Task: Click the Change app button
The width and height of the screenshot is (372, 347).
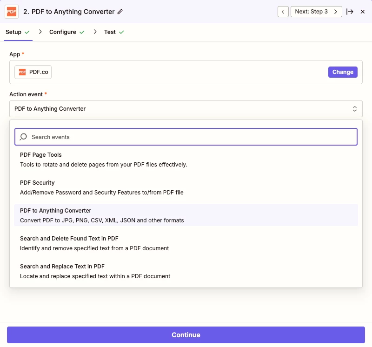Action: (x=343, y=72)
